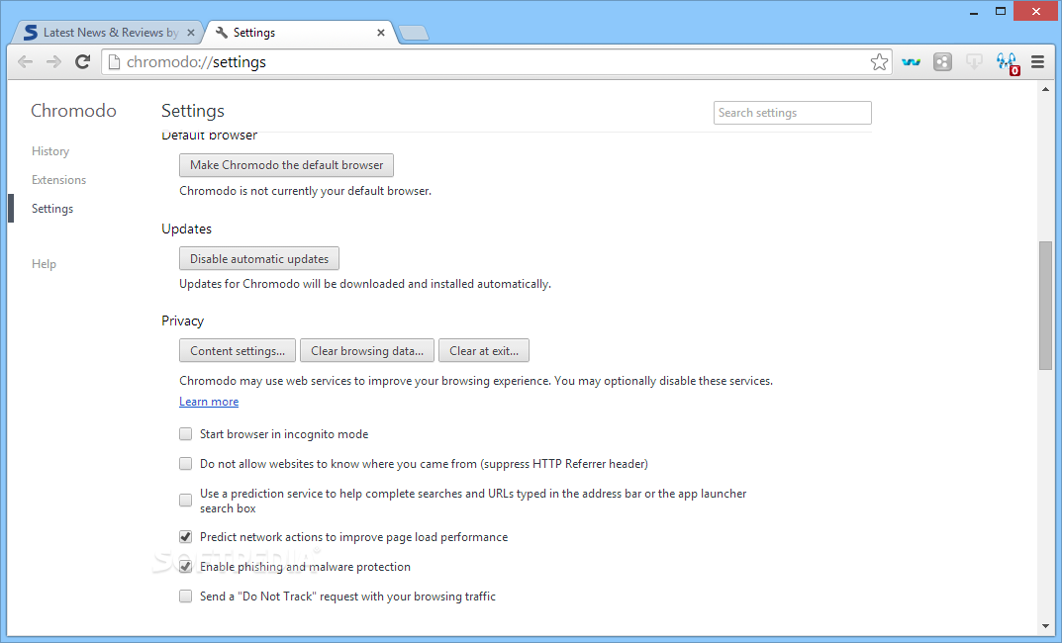Open Help in the sidebar
Screen dimensions: 1062x643
click(x=44, y=264)
